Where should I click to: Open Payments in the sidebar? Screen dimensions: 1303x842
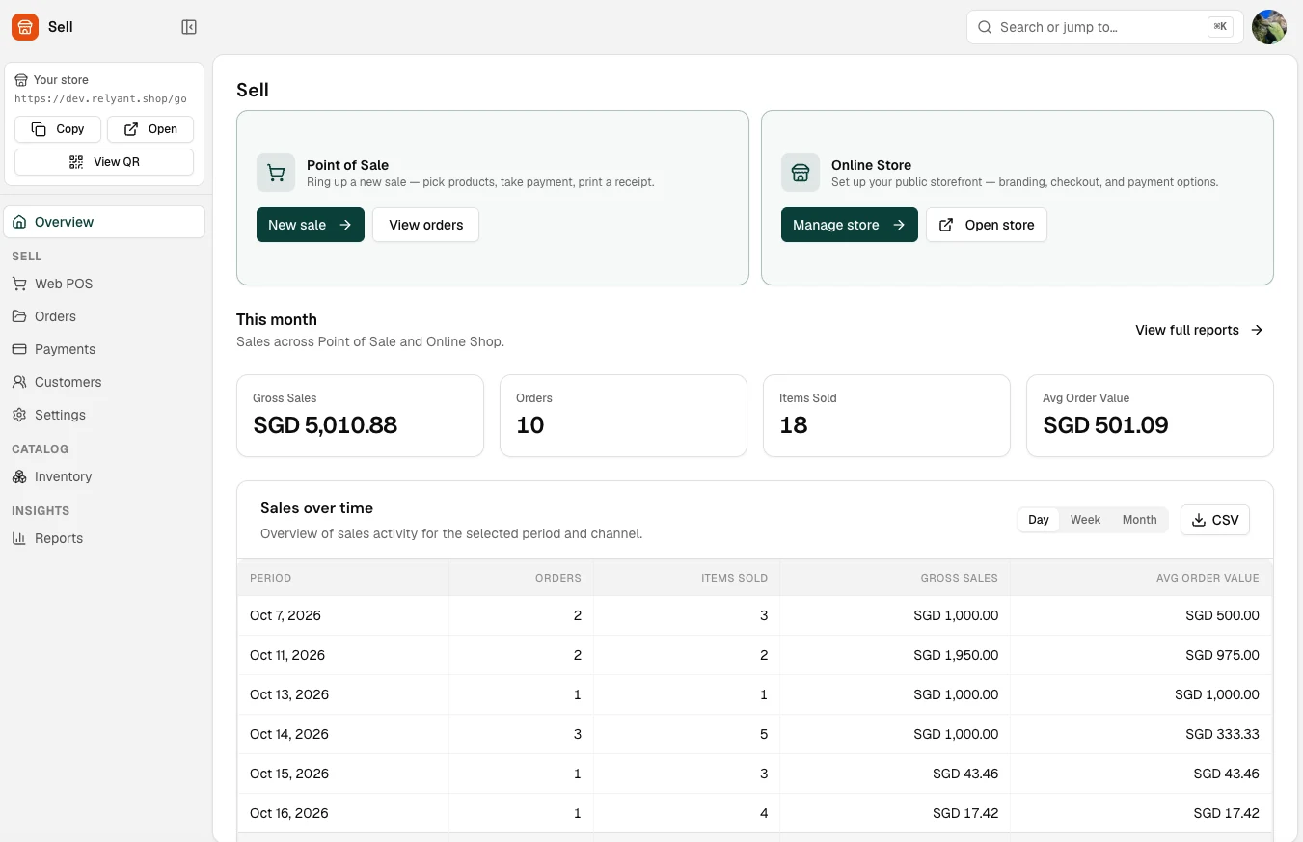pyautogui.click(x=104, y=349)
